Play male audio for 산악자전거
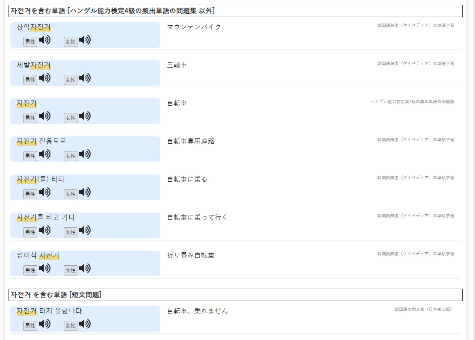This screenshot has height=340, width=475. (45, 40)
